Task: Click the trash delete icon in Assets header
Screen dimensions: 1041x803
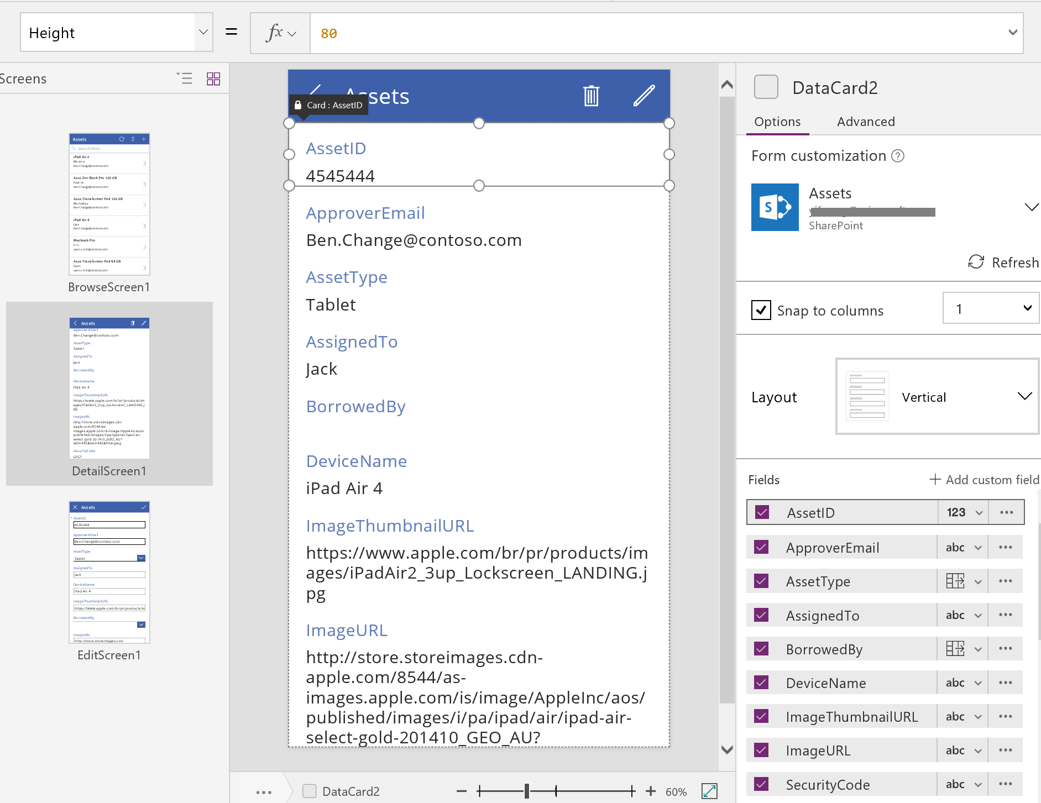Action: (x=591, y=96)
